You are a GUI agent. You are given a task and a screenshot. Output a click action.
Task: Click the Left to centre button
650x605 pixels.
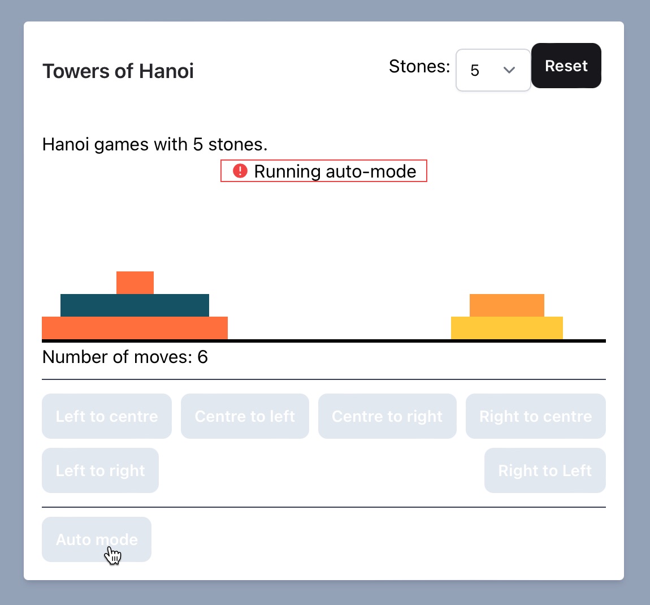pyautogui.click(x=106, y=416)
